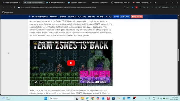This screenshot has width=180, height=101.
Task: Open the PC COMPONENTS menu
Action: click(40, 17)
